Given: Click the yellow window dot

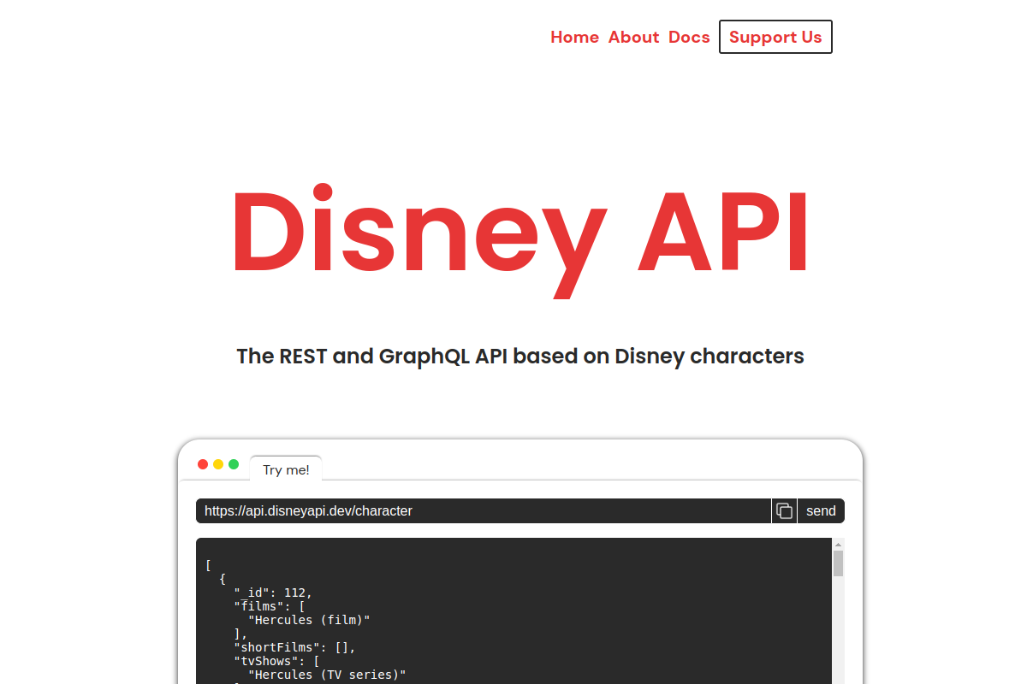Looking at the screenshot, I should point(218,464).
